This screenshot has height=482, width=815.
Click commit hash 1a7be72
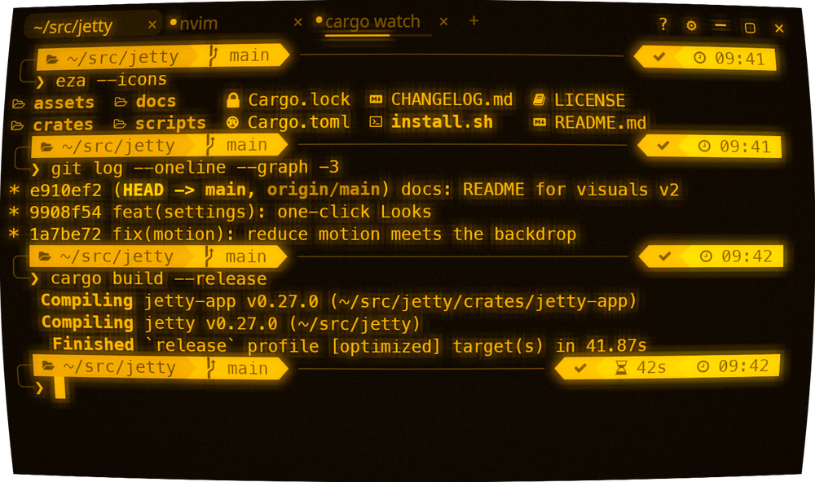pyautogui.click(x=65, y=234)
